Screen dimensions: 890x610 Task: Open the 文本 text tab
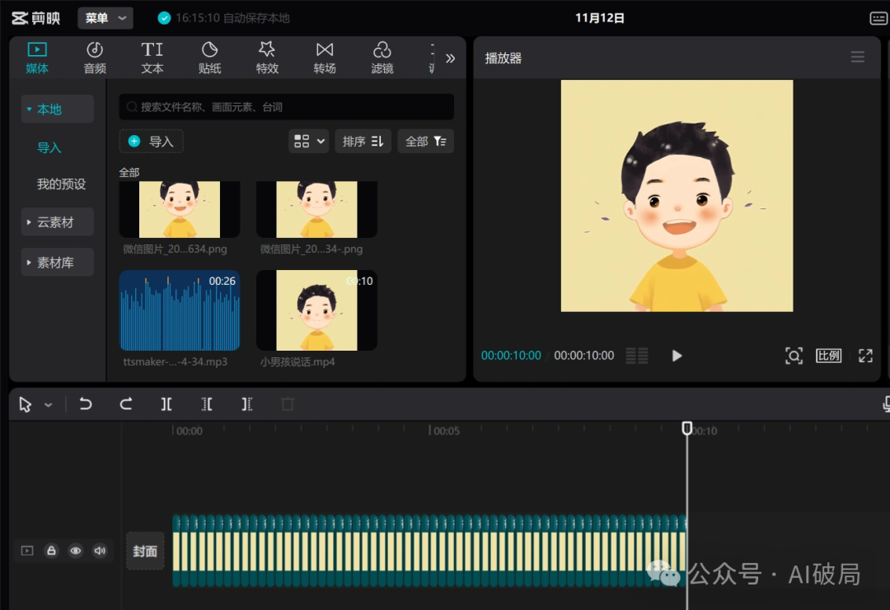pos(152,58)
